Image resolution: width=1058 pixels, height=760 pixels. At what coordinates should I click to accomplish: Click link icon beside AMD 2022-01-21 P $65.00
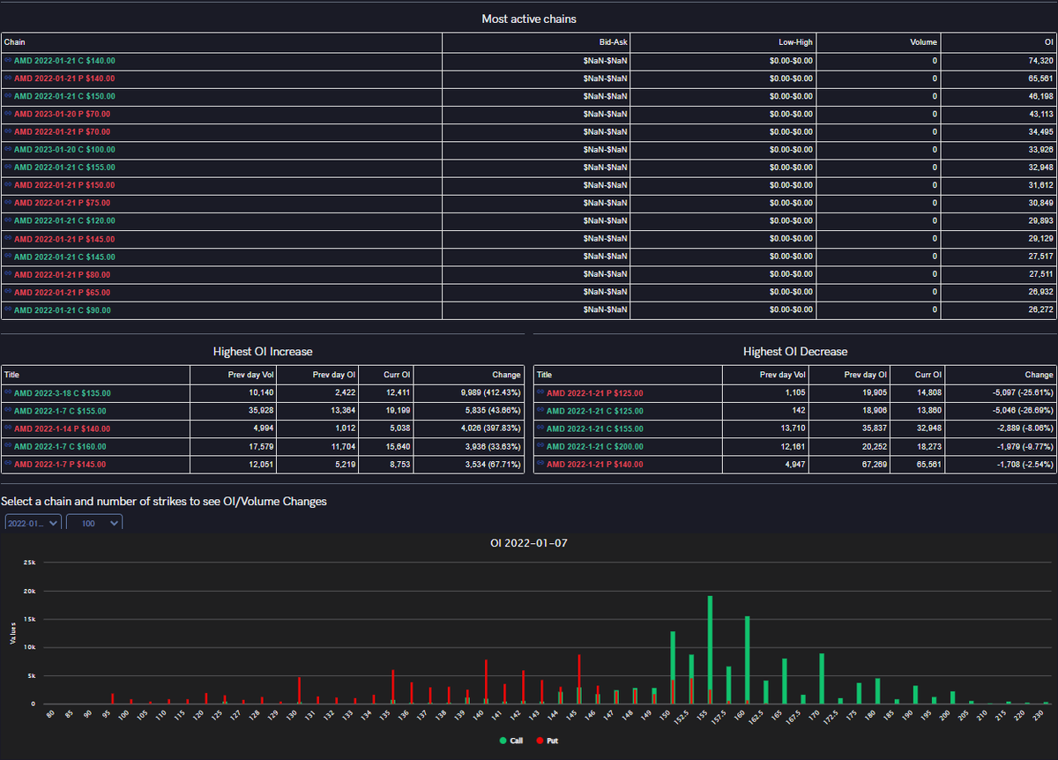click(x=8, y=292)
